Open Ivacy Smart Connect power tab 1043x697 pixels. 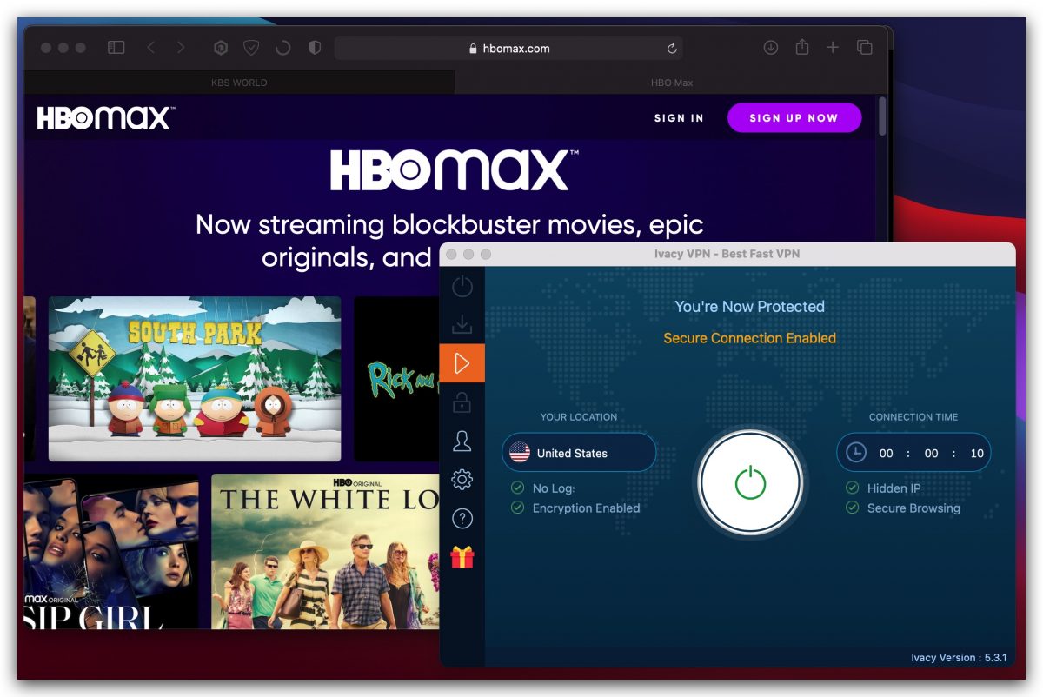point(462,286)
